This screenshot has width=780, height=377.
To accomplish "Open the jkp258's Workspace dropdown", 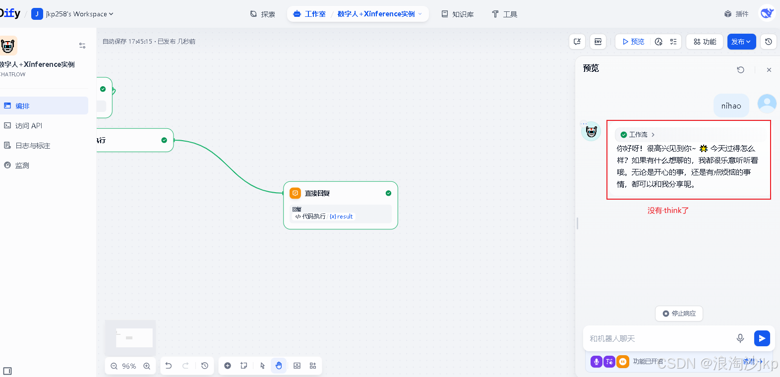I will click(x=72, y=14).
